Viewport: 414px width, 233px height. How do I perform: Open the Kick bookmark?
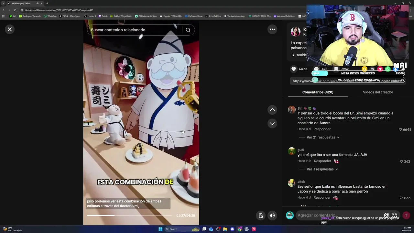(x=13, y=16)
